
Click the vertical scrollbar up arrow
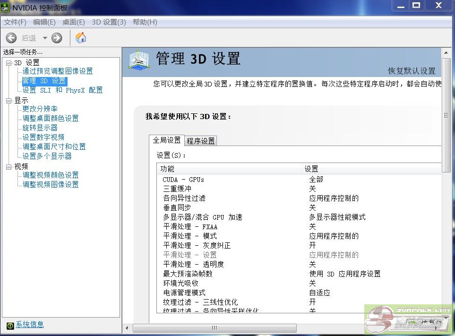446,53
